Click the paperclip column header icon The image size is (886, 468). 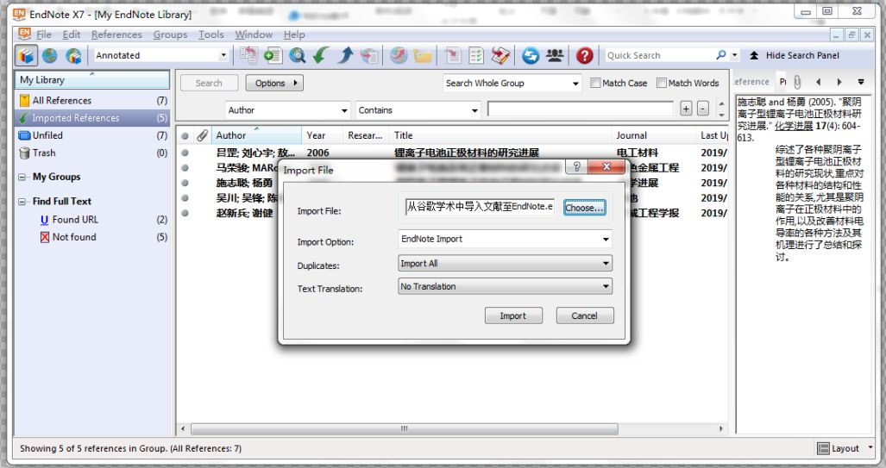tap(202, 135)
